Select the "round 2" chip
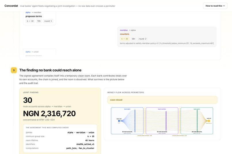The image size is (232, 154). click(x=142, y=39)
